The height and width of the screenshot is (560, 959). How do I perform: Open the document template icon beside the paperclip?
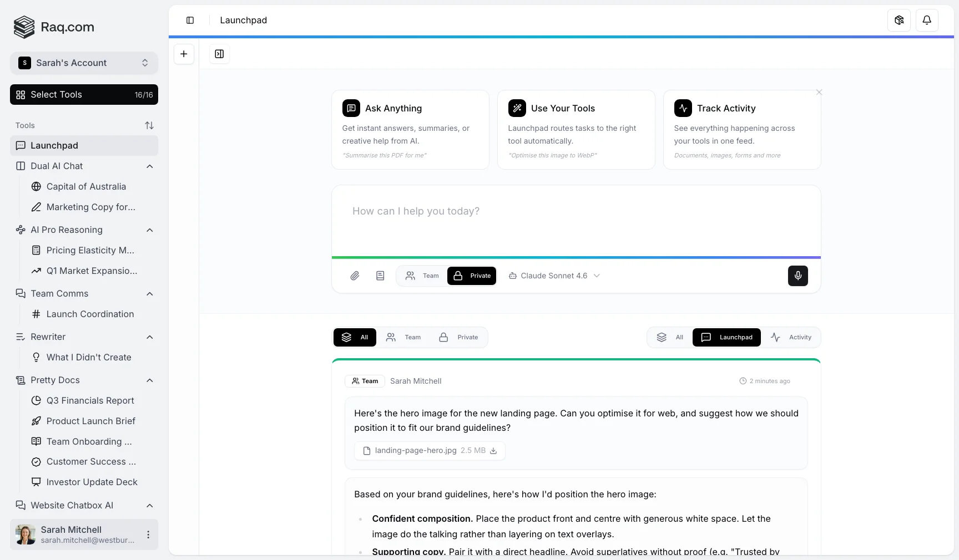[x=380, y=276]
